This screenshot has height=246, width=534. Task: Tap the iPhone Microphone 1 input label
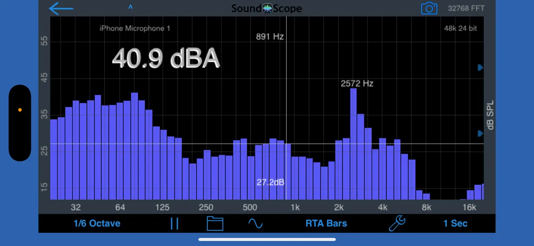click(135, 29)
